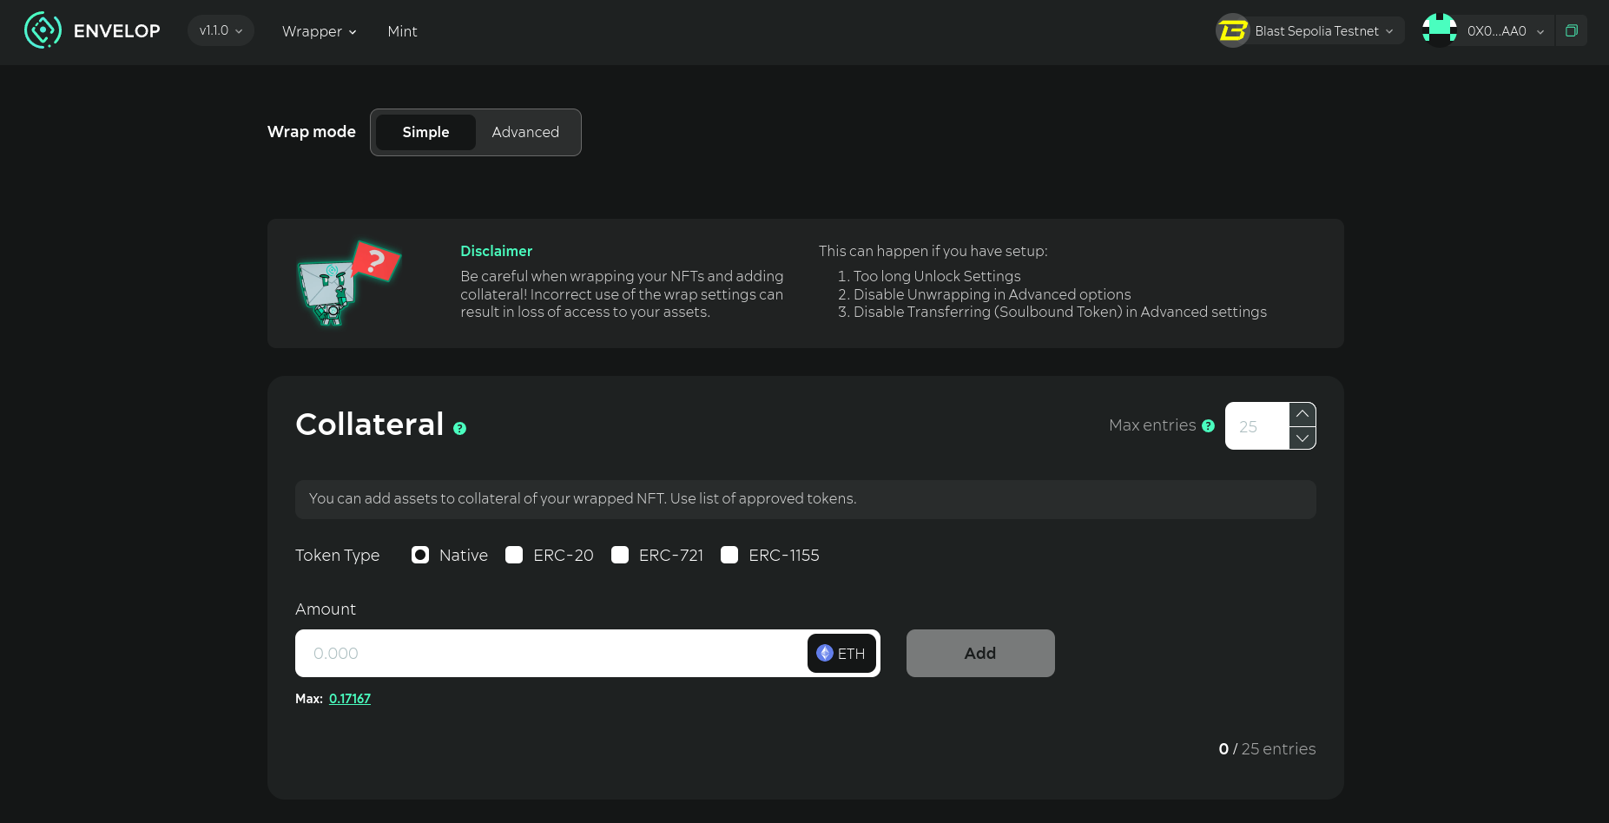This screenshot has width=1609, height=823.
Task: Expand the Wrapper menu
Action: tap(319, 31)
